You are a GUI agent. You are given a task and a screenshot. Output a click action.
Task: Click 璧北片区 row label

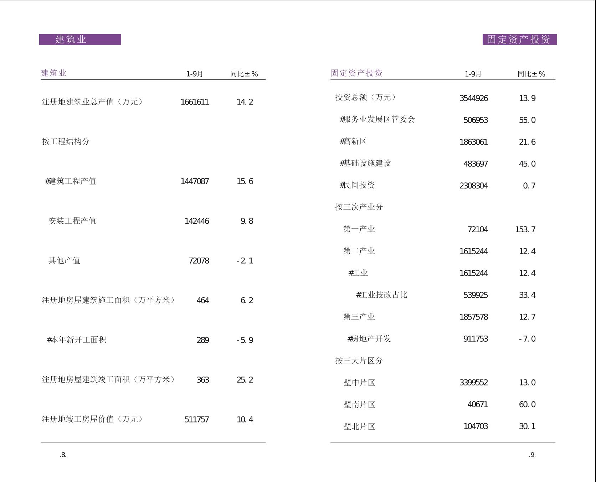coord(359,426)
